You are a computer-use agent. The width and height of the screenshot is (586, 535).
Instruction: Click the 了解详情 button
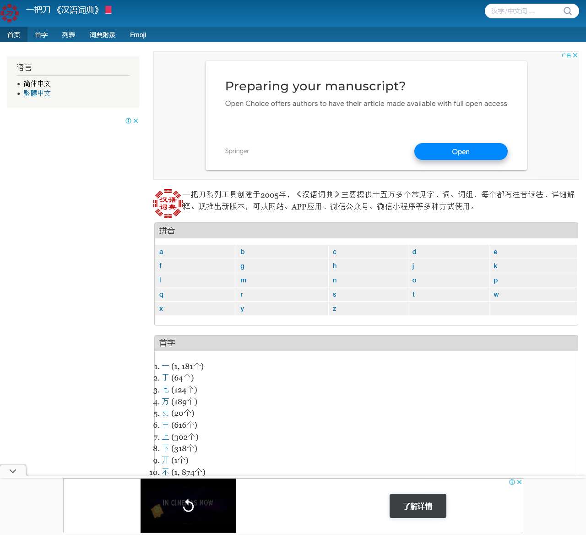(x=418, y=506)
